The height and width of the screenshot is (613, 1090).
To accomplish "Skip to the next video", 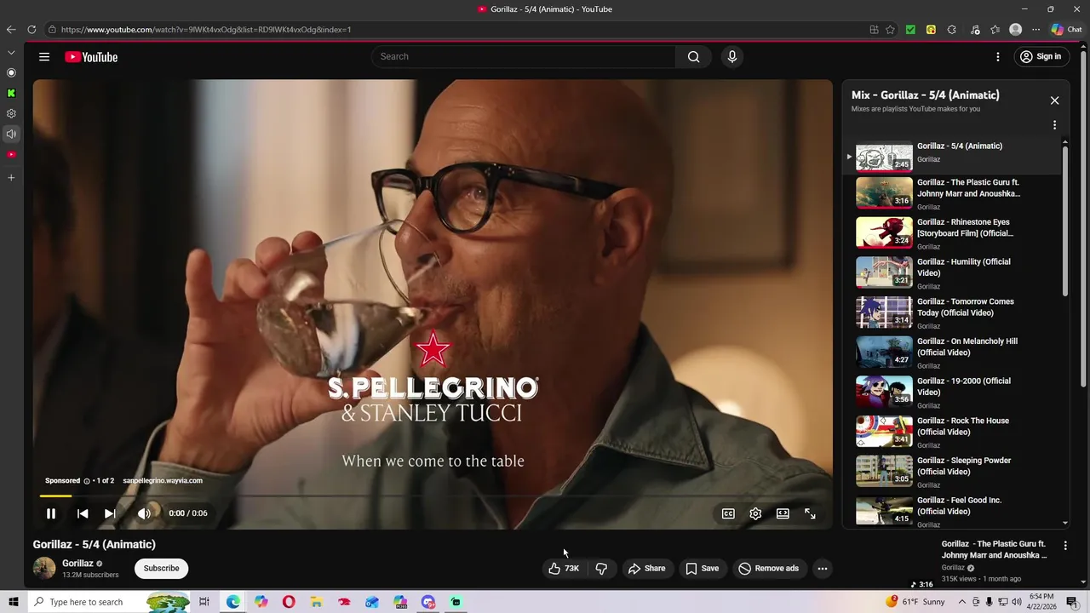I will click(110, 513).
